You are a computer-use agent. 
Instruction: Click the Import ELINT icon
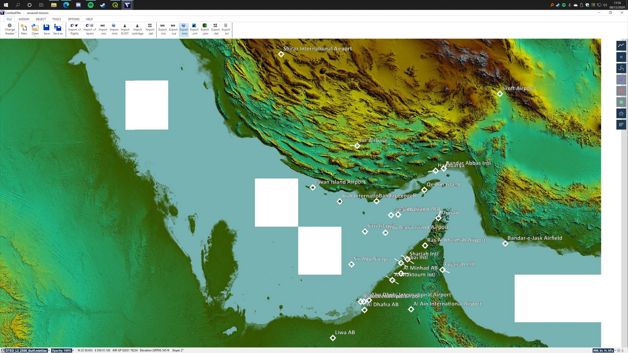point(125,29)
